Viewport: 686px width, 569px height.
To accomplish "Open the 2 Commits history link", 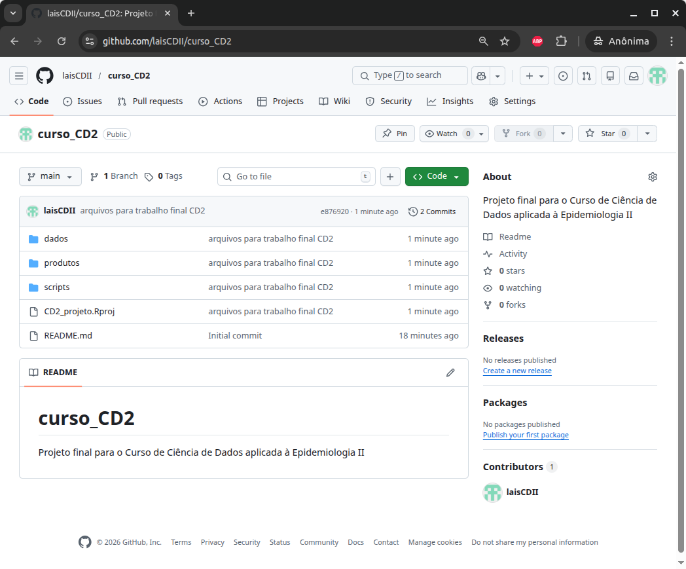I will click(432, 211).
